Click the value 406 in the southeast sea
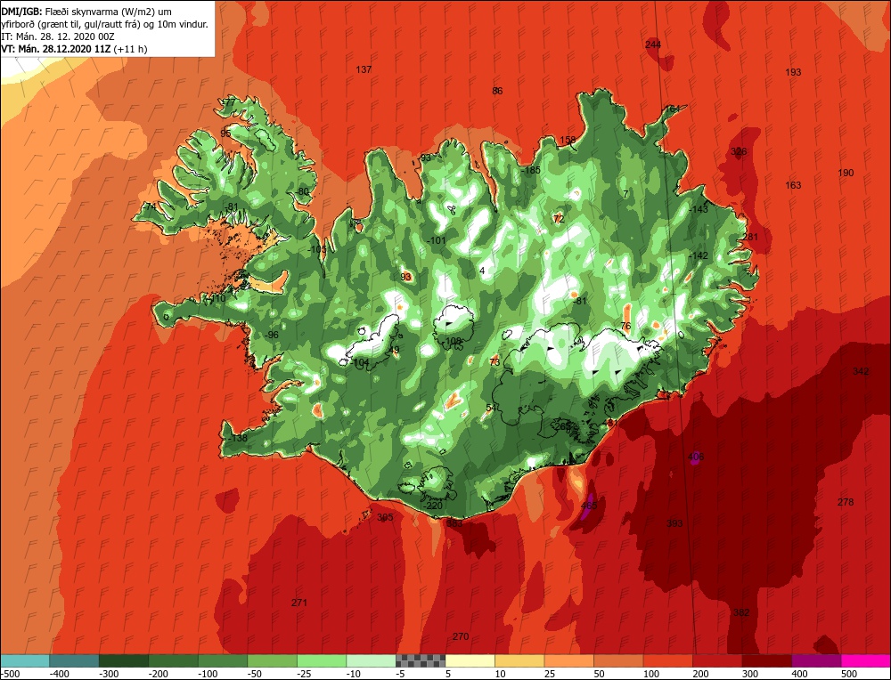 pos(696,457)
